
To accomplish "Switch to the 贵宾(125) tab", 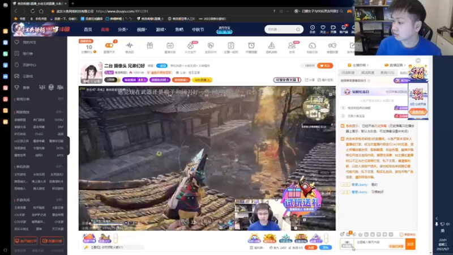I will pyautogui.click(x=387, y=73).
